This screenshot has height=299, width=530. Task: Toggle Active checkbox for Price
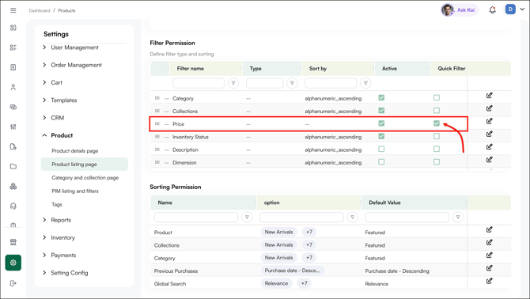pyautogui.click(x=381, y=123)
